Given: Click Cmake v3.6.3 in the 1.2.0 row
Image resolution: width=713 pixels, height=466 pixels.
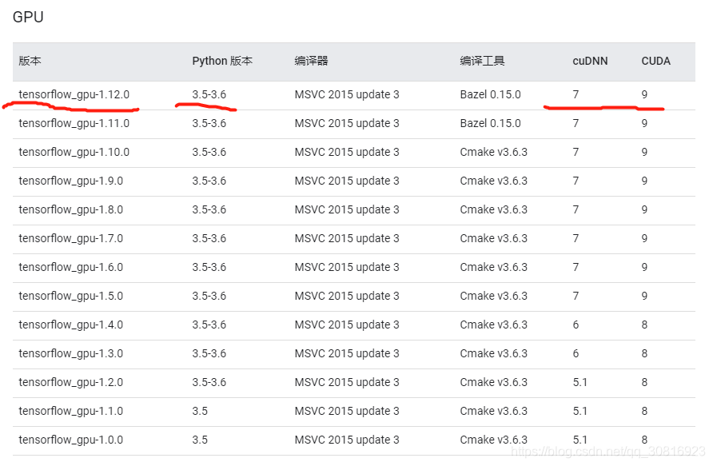Looking at the screenshot, I should (x=494, y=382).
